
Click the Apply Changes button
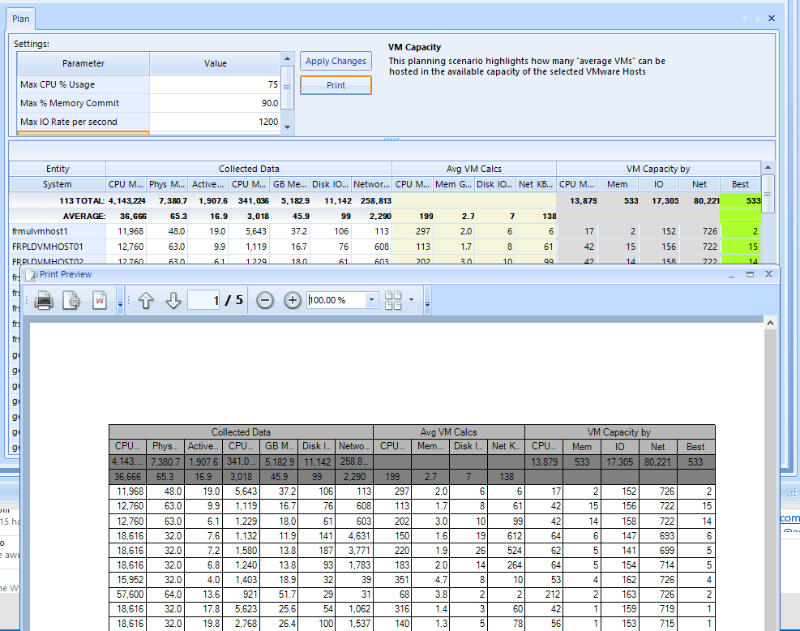[x=336, y=61]
